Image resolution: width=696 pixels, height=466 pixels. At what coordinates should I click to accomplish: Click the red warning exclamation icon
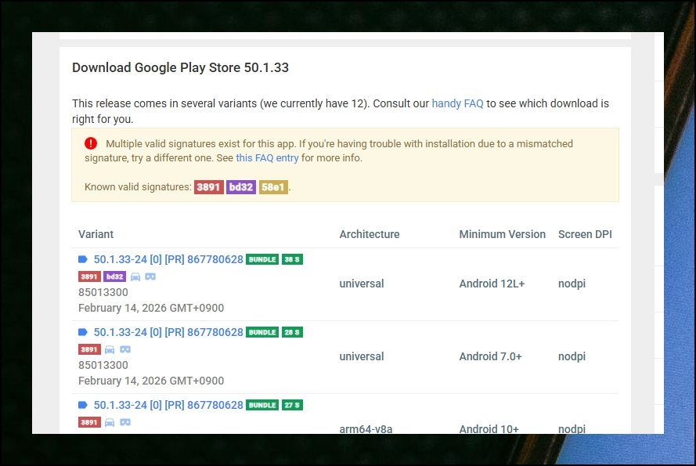[91, 143]
